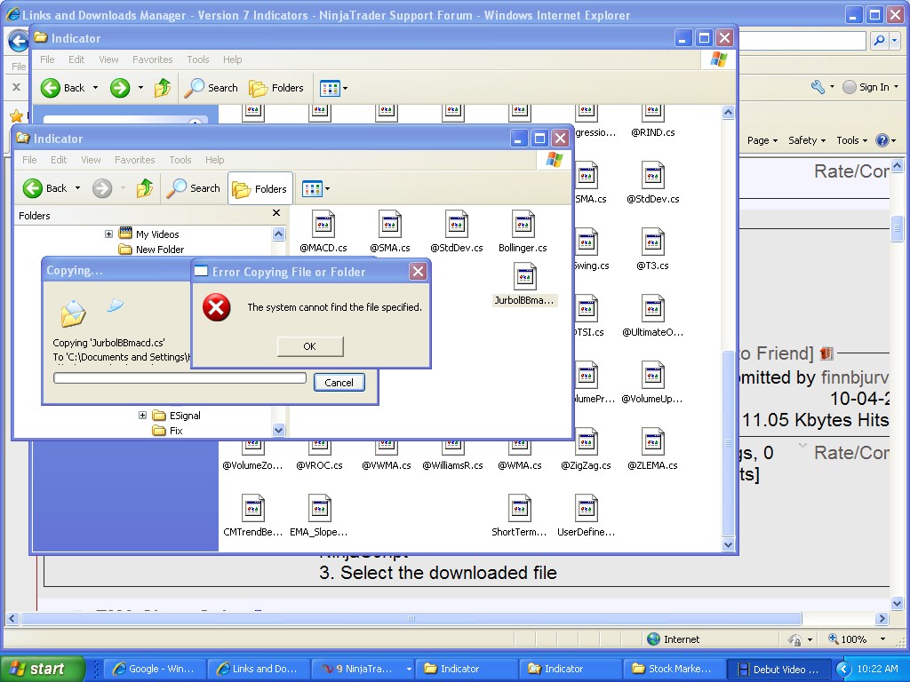This screenshot has width=910, height=682.
Task: Select the @RIND.cs file
Action: pyautogui.click(x=653, y=123)
